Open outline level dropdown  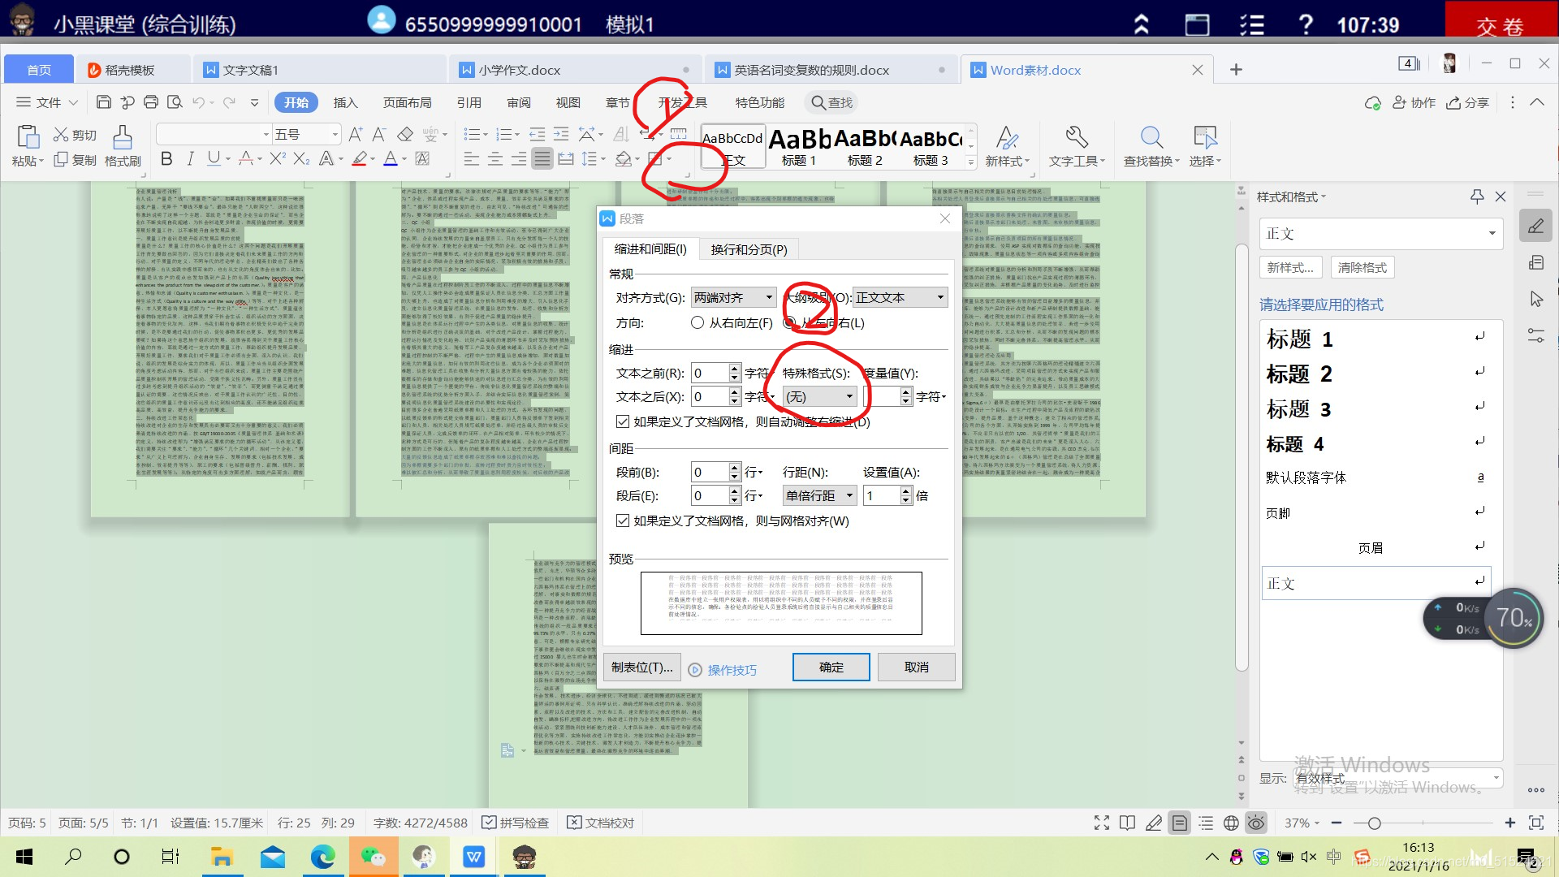[x=900, y=297]
